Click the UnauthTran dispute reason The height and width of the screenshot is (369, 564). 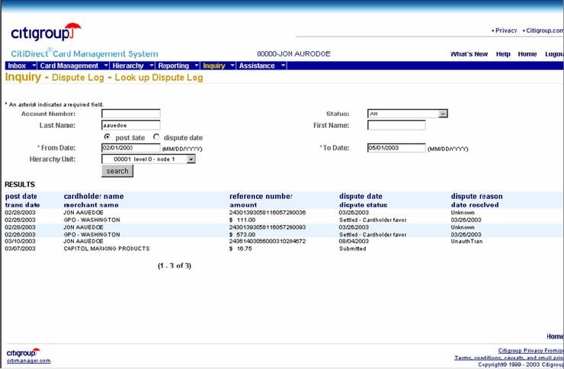466,242
